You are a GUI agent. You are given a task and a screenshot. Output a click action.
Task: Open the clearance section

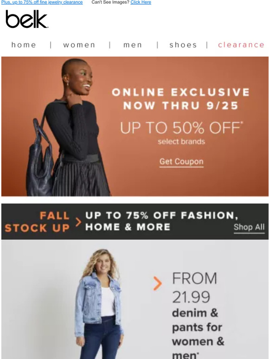241,45
